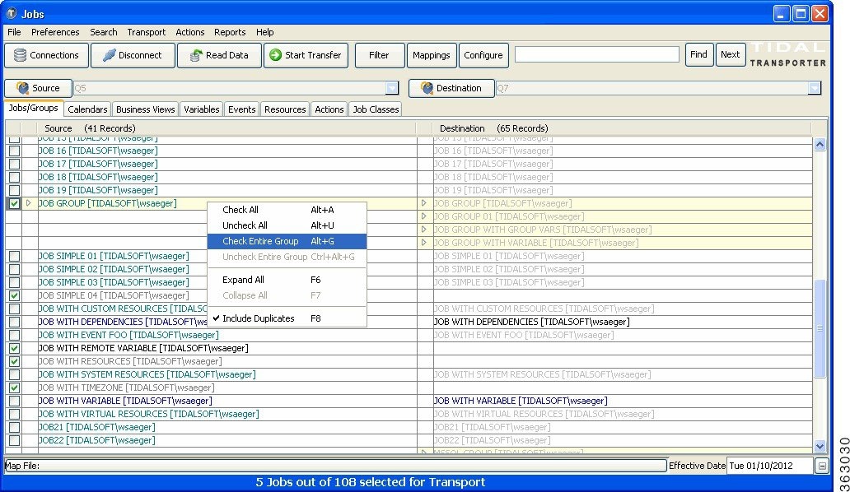Click the Find button
This screenshot has width=850, height=492.
click(x=699, y=54)
